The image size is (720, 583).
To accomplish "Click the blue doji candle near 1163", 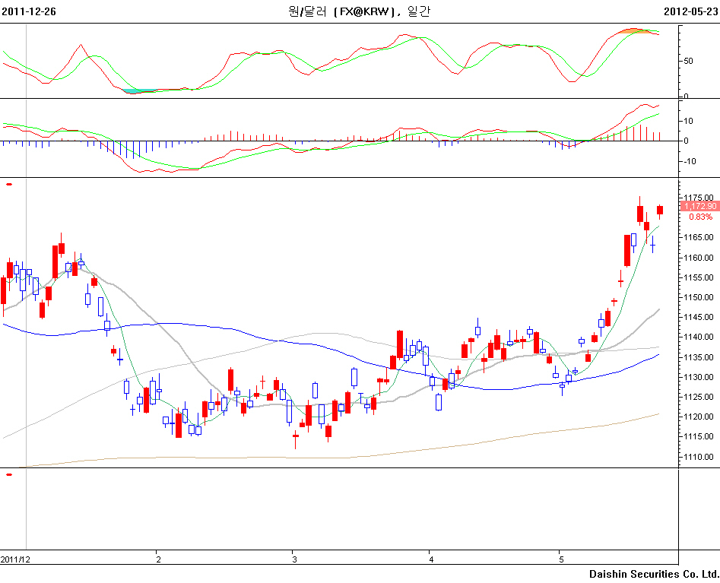I will [x=652, y=245].
